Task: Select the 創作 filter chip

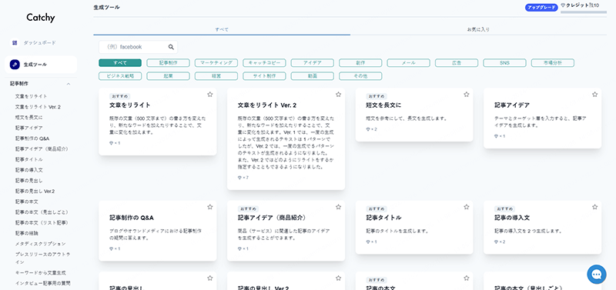Action: point(360,63)
